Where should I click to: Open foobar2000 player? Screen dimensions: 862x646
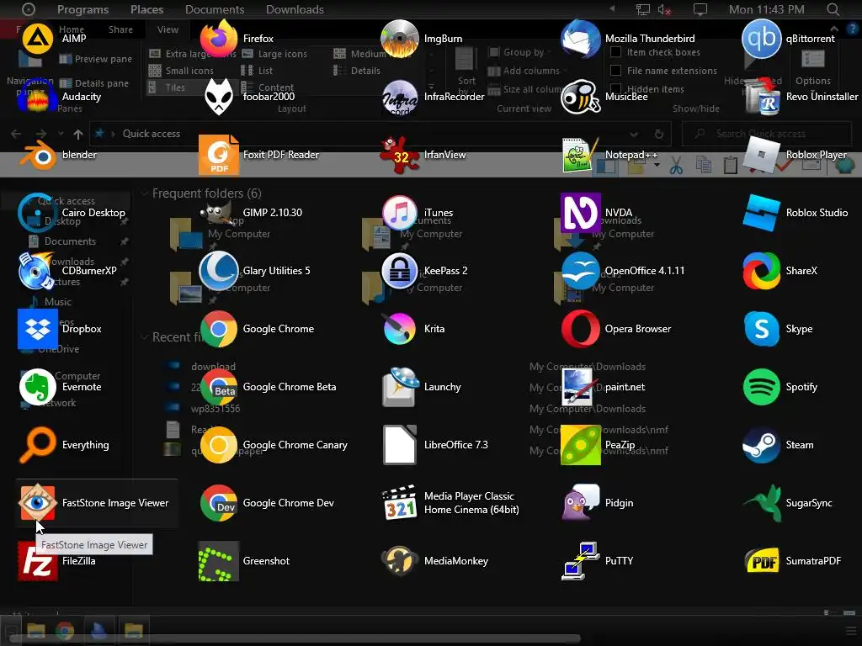point(247,97)
